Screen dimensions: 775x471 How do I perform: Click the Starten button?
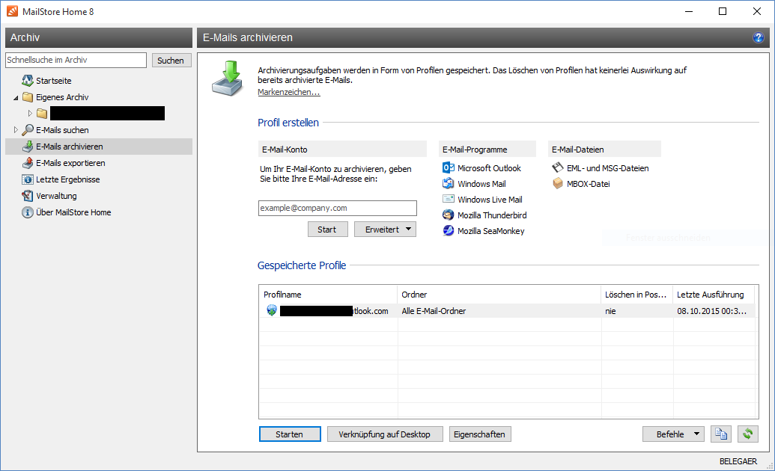coord(290,434)
